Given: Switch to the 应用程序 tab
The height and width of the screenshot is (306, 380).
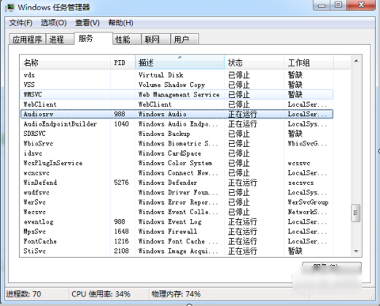Looking at the screenshot, I should [27, 40].
